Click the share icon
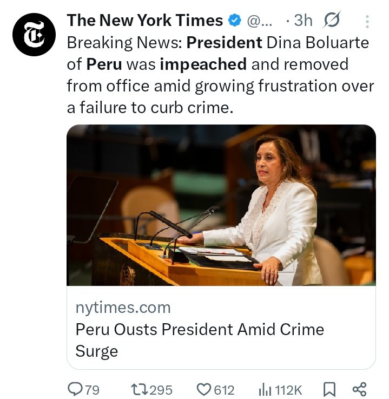Viewport: 389px width, 399px height. (x=359, y=389)
